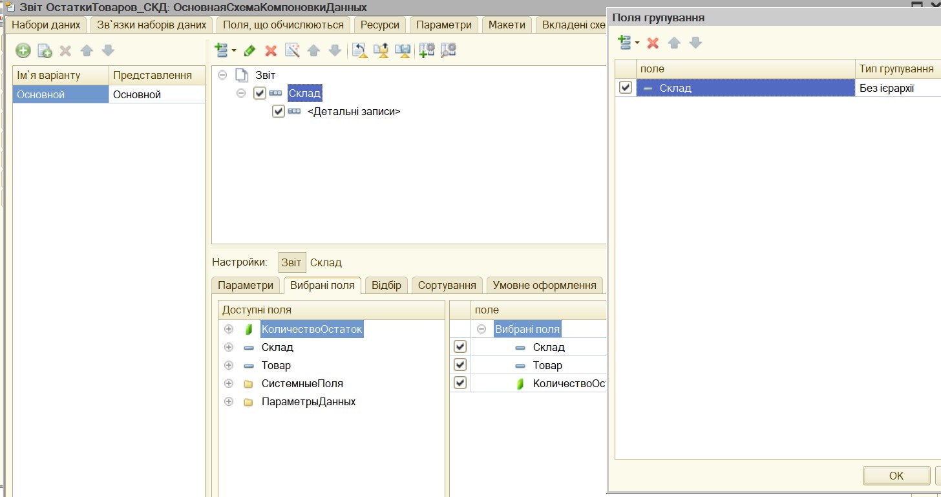941x497 pixels.
Task: Click the save settings to file icon
Action: click(x=403, y=50)
